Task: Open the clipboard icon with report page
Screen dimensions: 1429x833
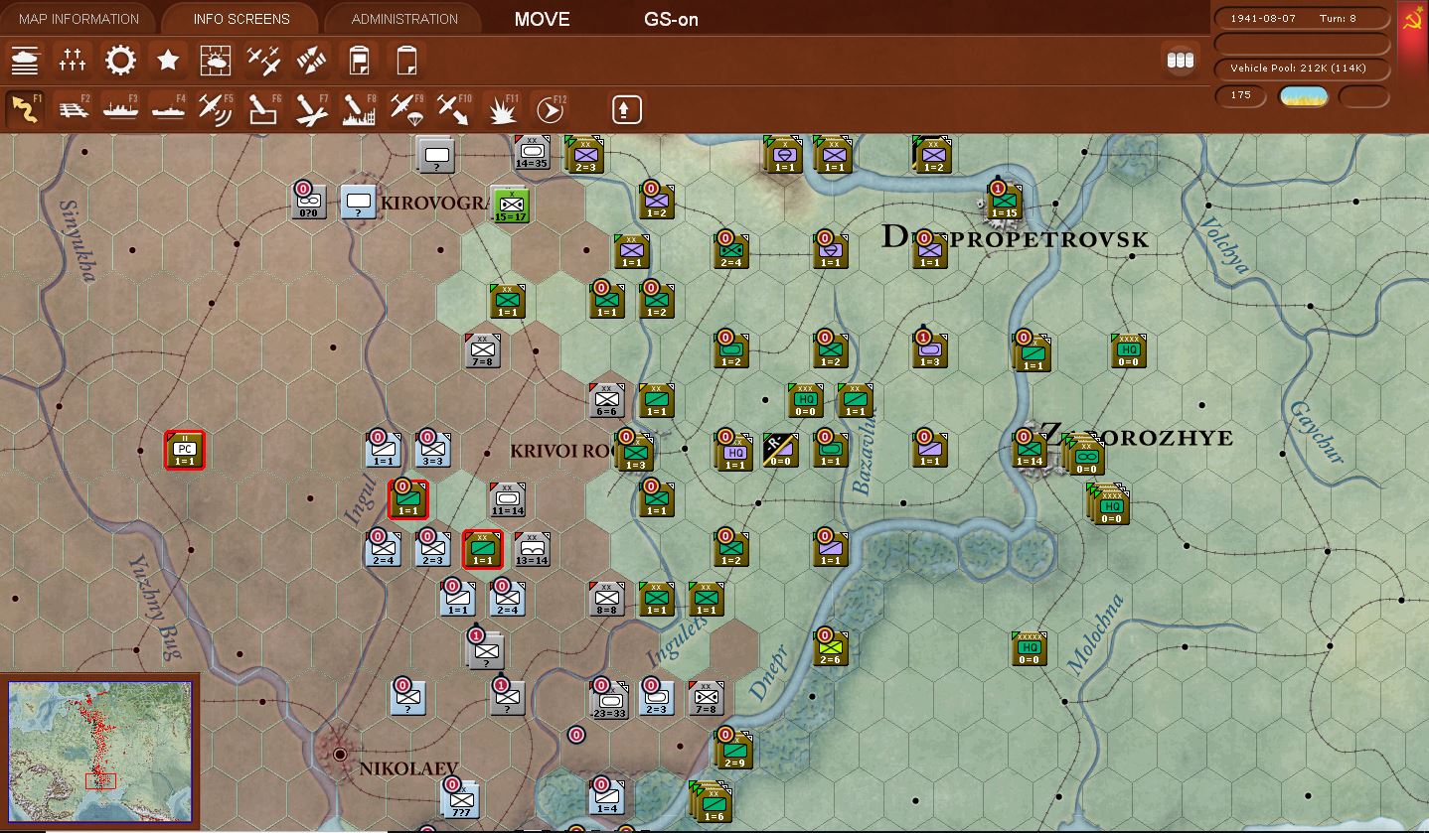Action: [x=360, y=61]
